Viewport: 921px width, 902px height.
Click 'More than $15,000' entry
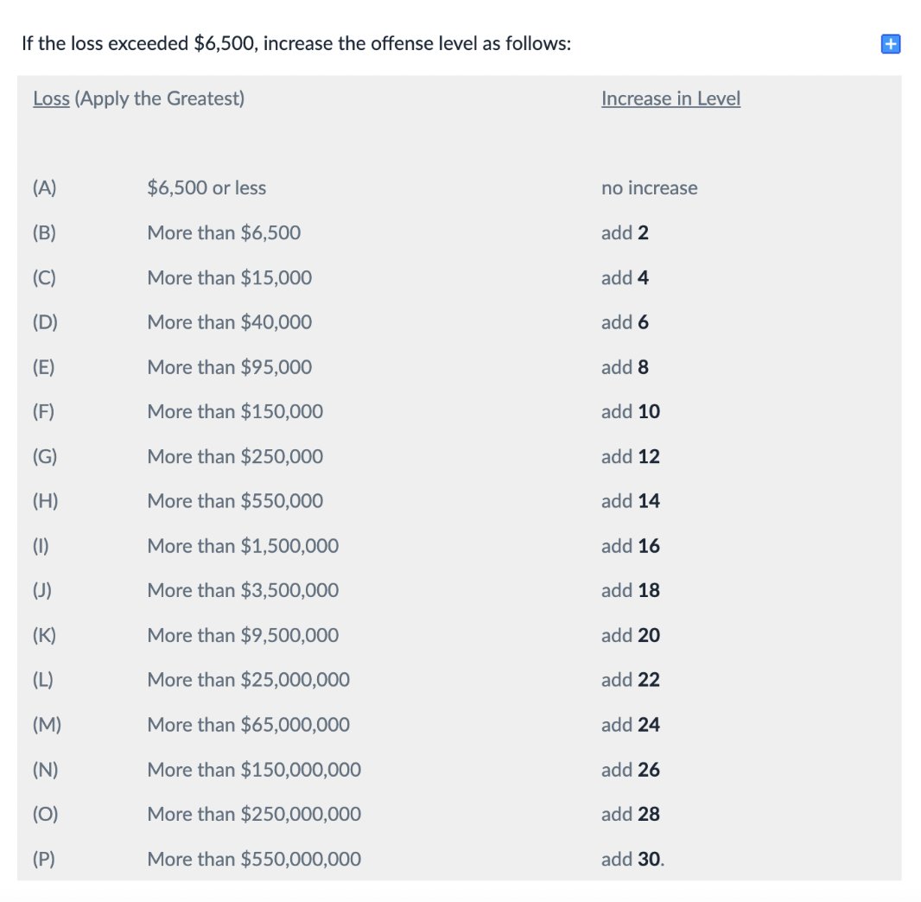[230, 277]
